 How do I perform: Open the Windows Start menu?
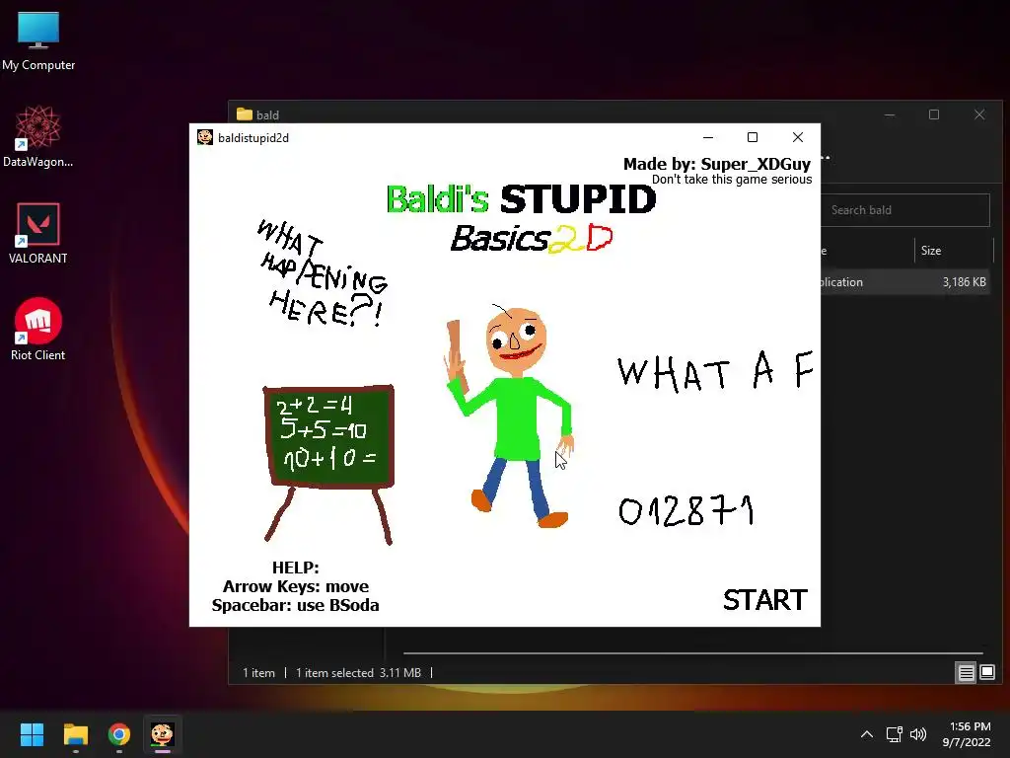[32, 734]
